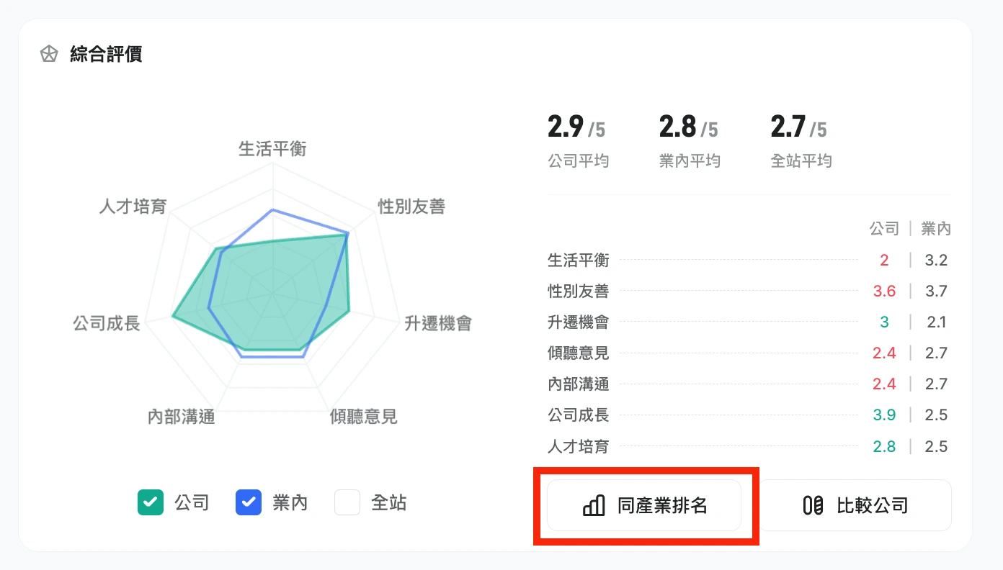Click the 生活平衡 label on the radar chart
The image size is (1003, 570).
272,149
